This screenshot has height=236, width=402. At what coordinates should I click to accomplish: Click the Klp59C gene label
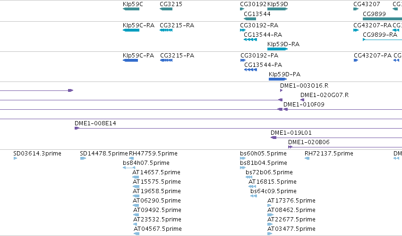[133, 4]
